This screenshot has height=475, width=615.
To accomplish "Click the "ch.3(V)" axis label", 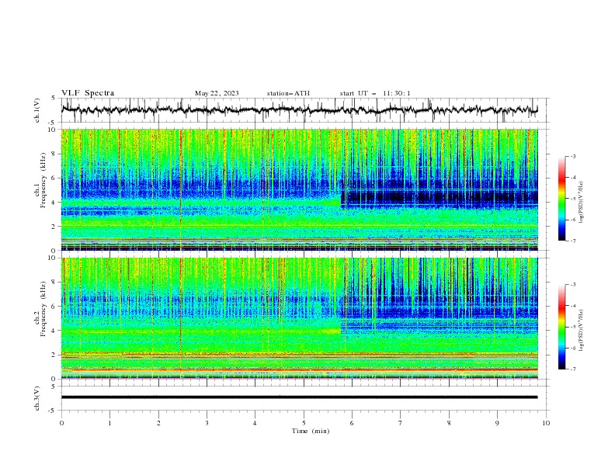I will click(x=37, y=398).
